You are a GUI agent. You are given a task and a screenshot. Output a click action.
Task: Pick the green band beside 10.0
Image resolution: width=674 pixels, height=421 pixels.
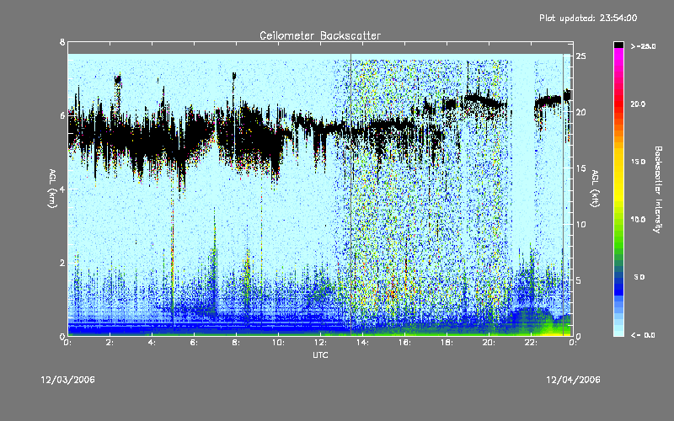tap(618, 220)
